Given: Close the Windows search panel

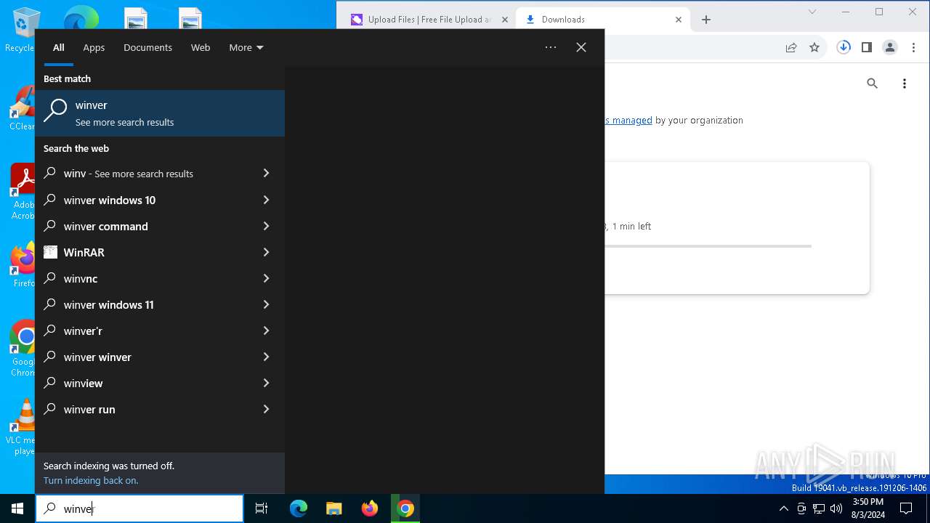Looking at the screenshot, I should [x=581, y=47].
